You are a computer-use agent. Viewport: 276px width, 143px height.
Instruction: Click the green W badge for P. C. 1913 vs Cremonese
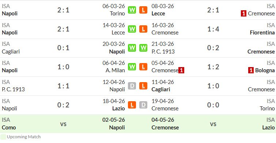pyautogui.click(x=143, y=48)
